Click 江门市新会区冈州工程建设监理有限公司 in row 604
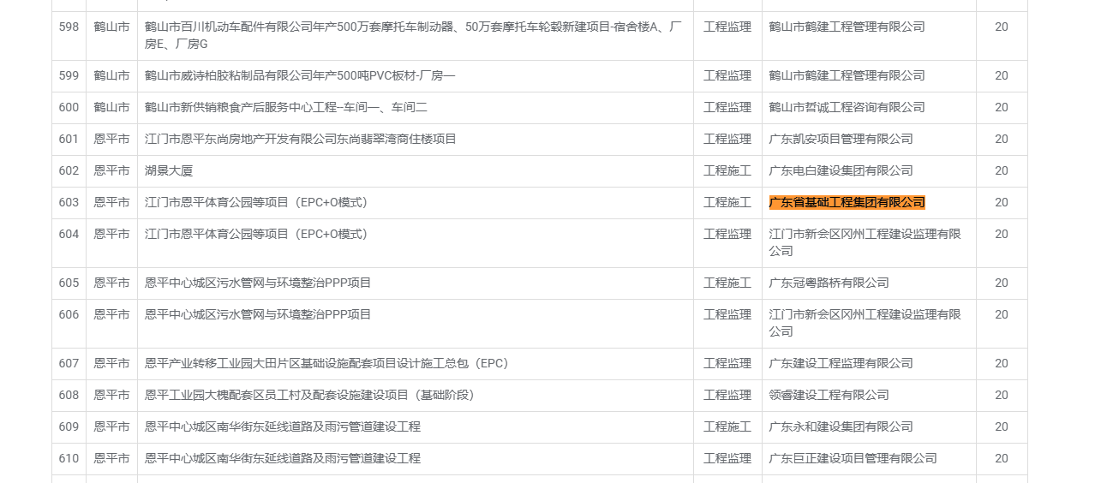The image size is (1113, 483). pyautogui.click(x=865, y=243)
